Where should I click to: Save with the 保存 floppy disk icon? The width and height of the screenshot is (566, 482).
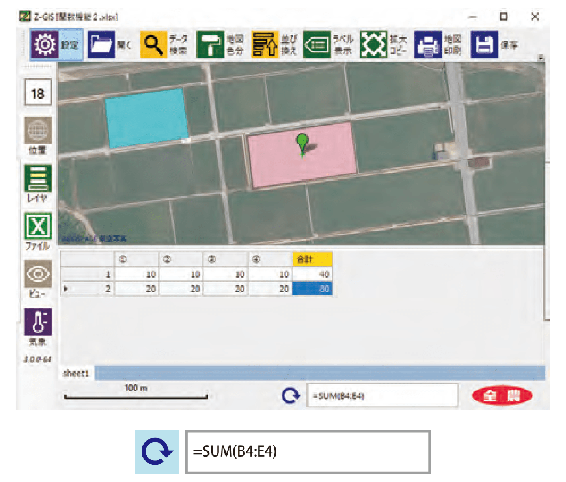(484, 45)
